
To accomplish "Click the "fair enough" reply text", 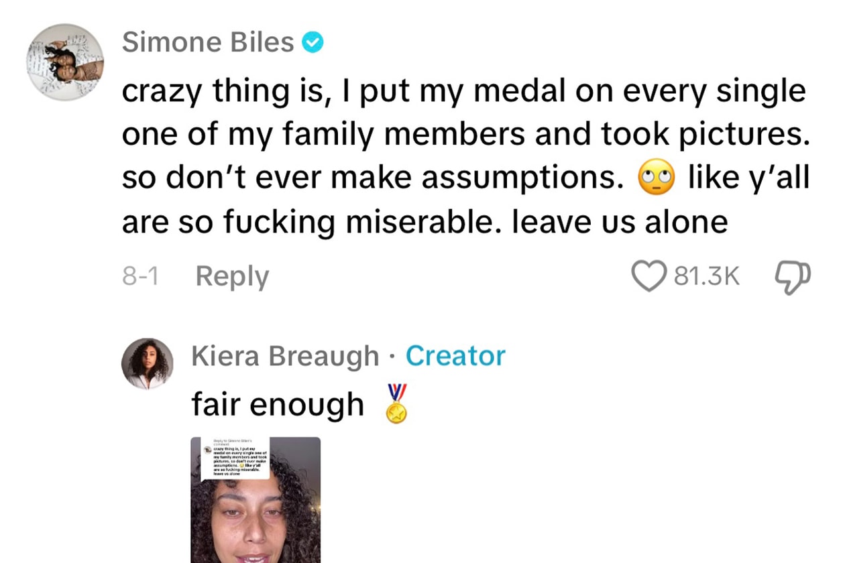I will (278, 404).
